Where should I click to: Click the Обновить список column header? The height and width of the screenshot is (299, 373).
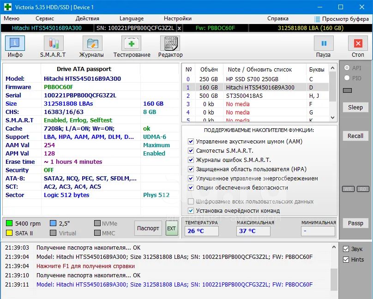pyautogui.click(x=265, y=70)
